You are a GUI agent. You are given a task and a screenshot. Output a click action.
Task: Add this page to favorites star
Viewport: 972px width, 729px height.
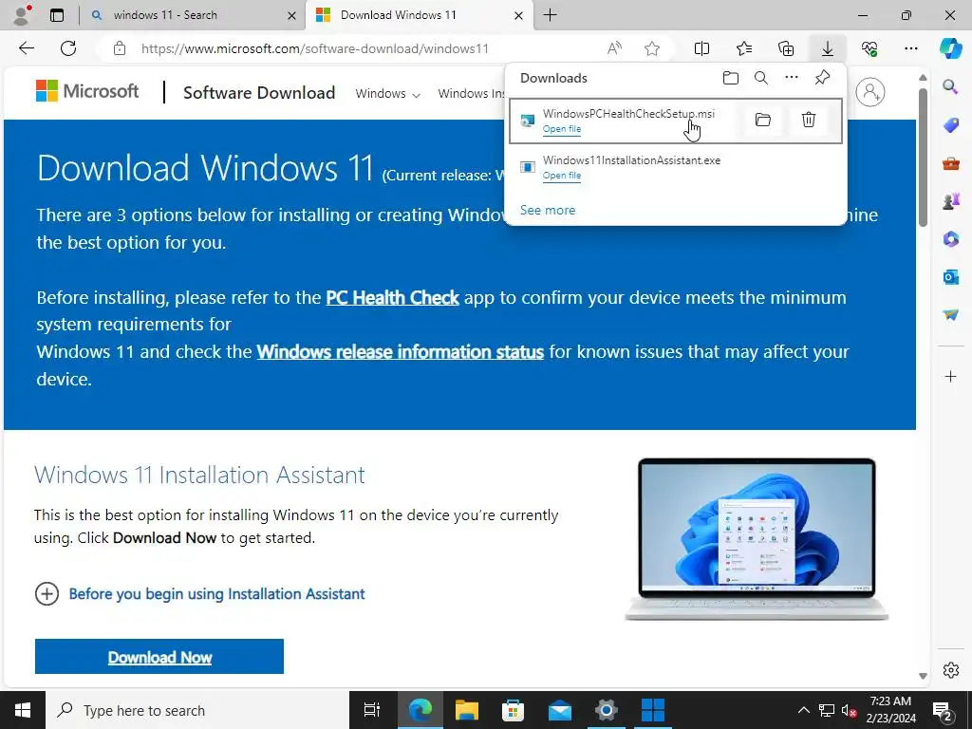pyautogui.click(x=652, y=48)
